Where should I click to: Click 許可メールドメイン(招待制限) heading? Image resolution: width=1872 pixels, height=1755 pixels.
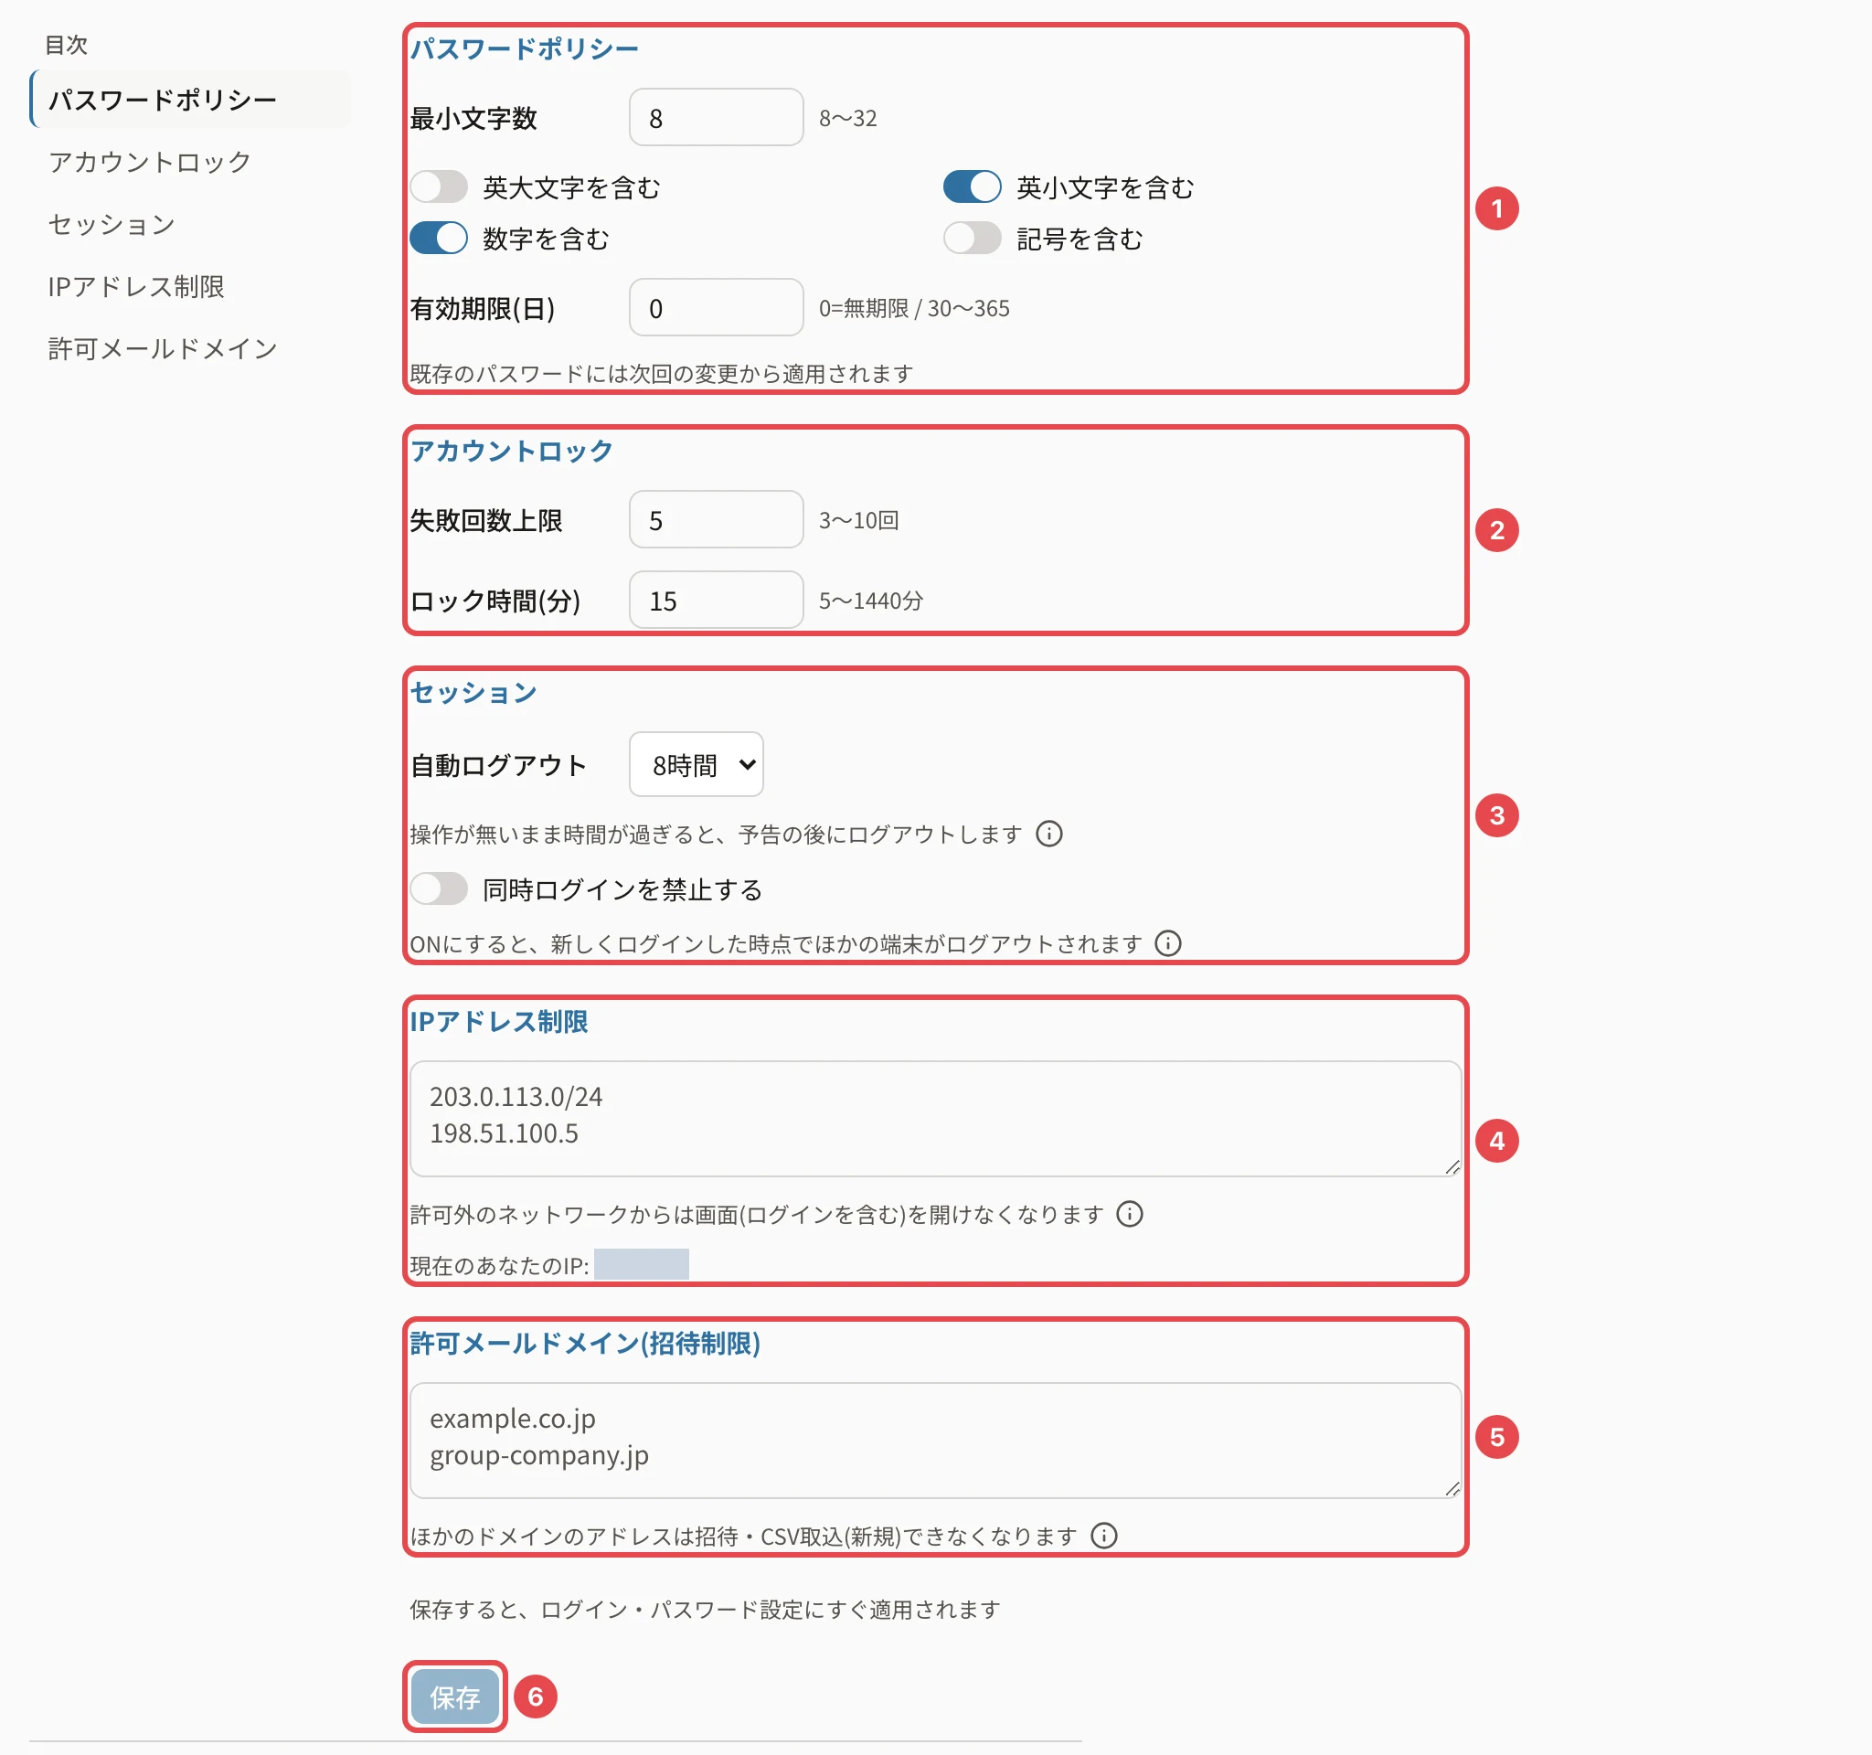point(586,1344)
